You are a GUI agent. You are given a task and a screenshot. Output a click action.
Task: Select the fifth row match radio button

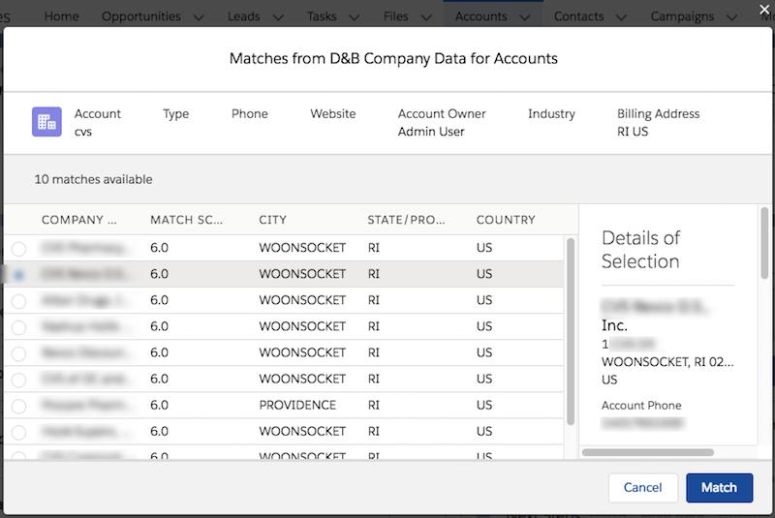click(18, 353)
